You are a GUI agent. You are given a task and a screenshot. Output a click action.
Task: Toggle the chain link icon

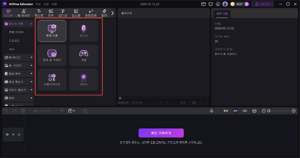click(x=226, y=111)
